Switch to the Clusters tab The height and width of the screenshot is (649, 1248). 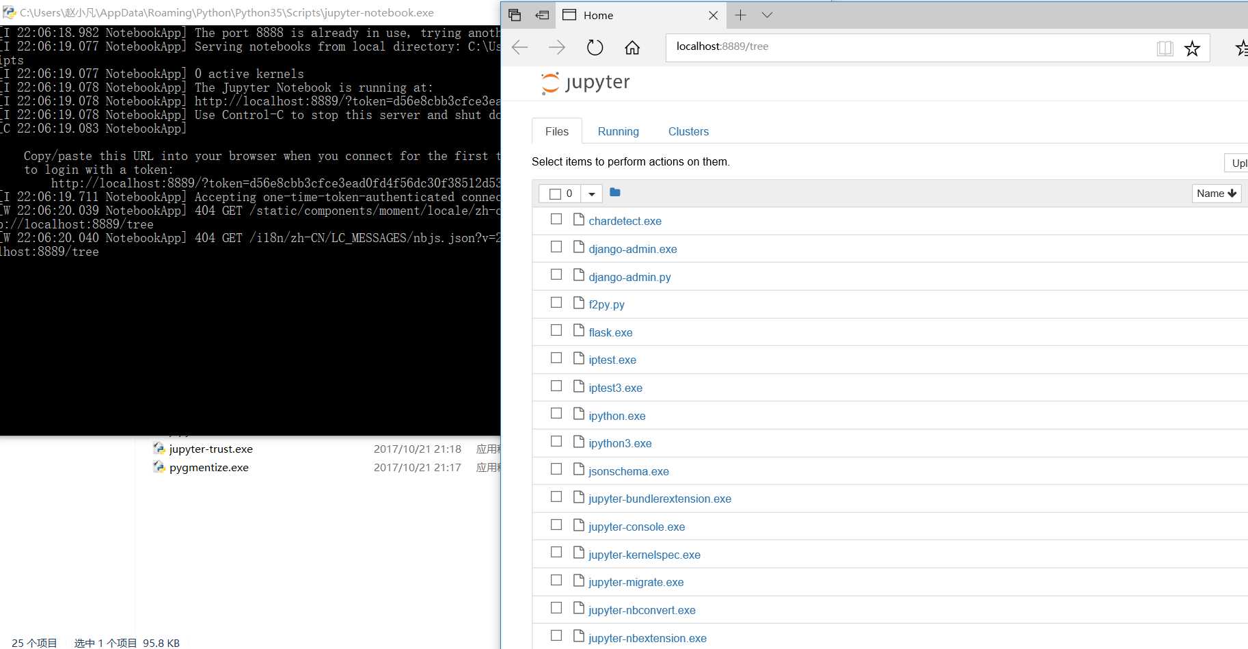point(688,131)
